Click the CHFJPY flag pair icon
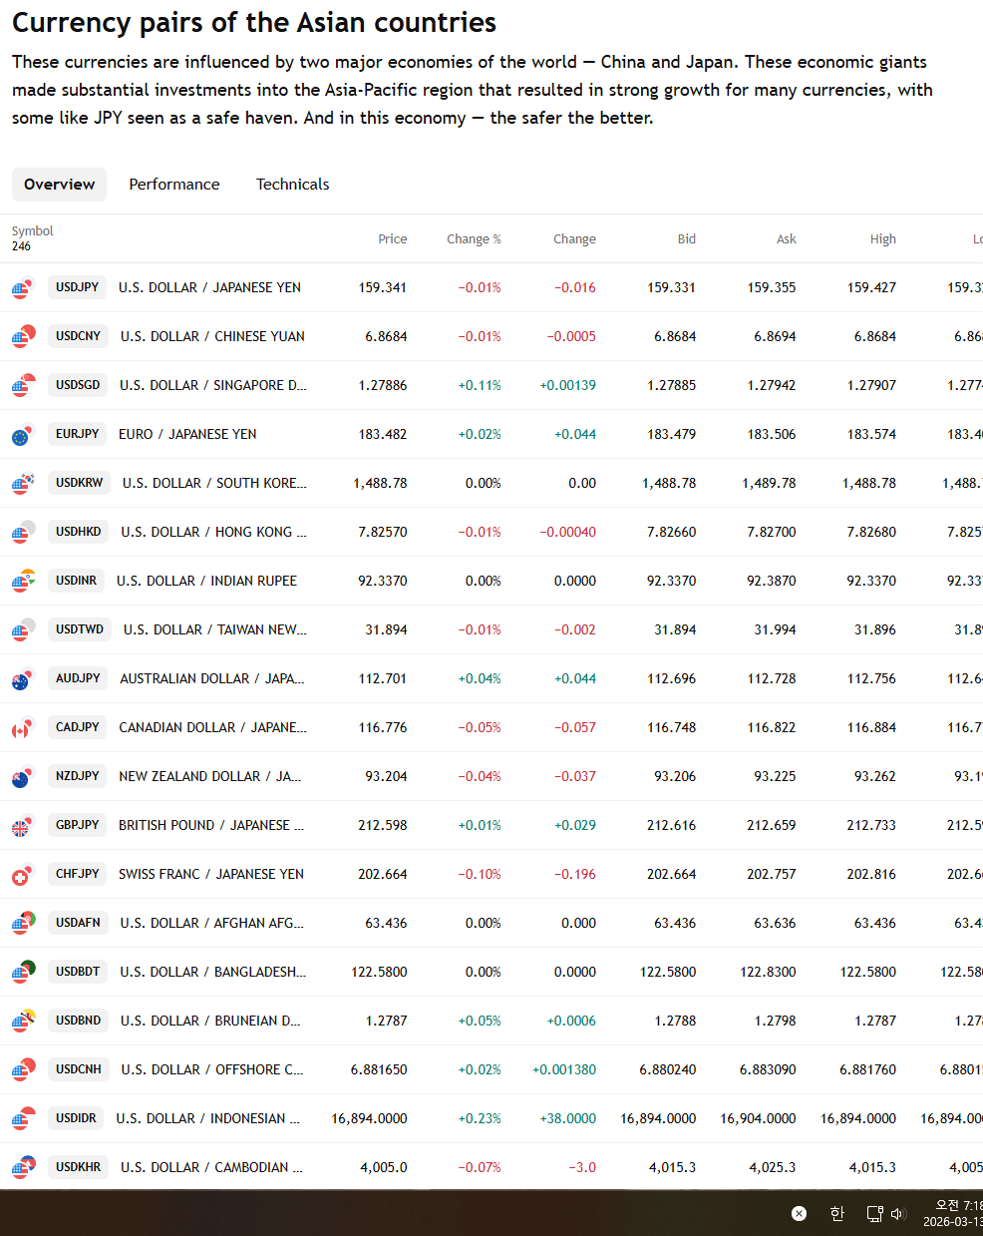Image resolution: width=983 pixels, height=1236 pixels. tap(23, 874)
